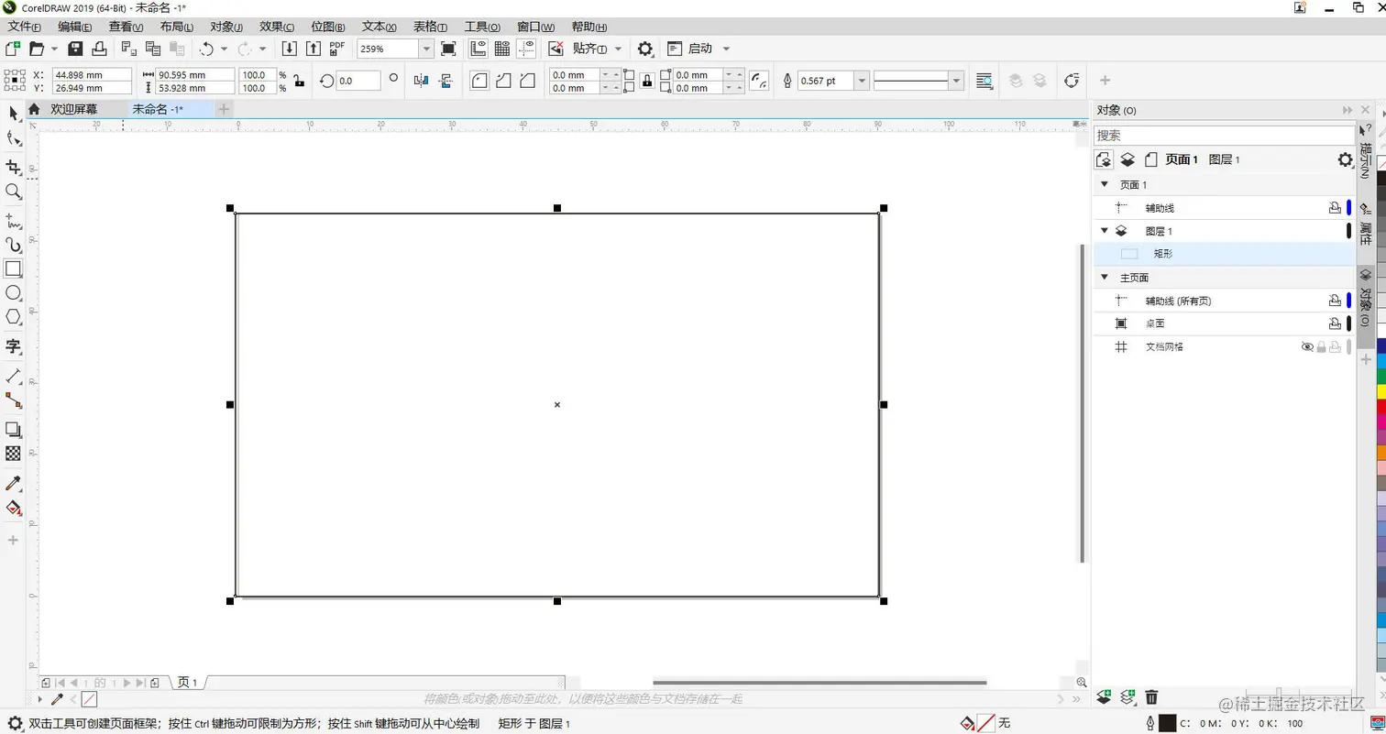Open the outline width dropdown

point(862,81)
